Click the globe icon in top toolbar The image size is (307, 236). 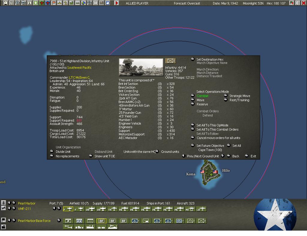pyautogui.click(x=84, y=3)
